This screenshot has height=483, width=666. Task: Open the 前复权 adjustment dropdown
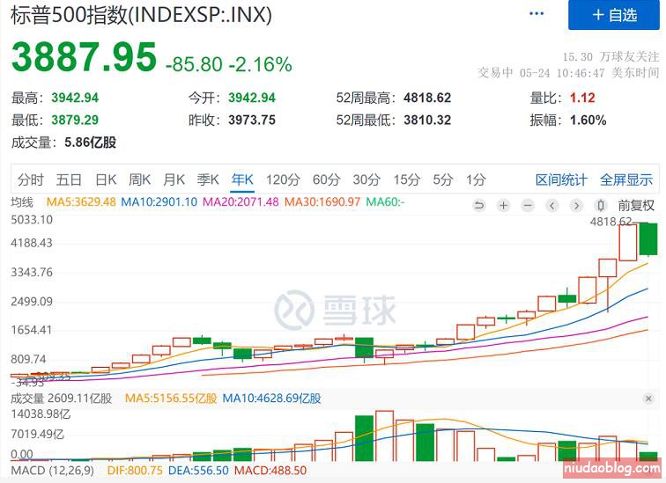(x=636, y=206)
